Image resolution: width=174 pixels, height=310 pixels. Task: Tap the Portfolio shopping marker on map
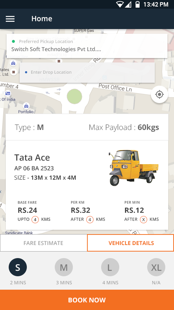pyautogui.click(x=26, y=106)
